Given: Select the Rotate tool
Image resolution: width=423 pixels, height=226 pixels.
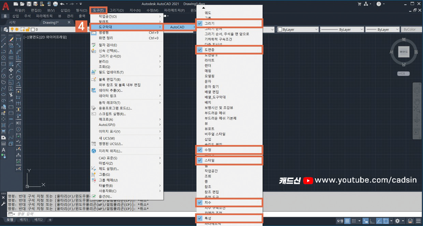Looking at the screenshot, I should point(11,76).
